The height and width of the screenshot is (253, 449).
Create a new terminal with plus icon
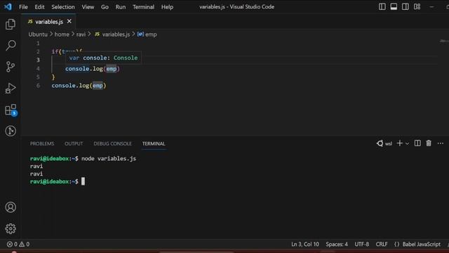pyautogui.click(x=399, y=143)
